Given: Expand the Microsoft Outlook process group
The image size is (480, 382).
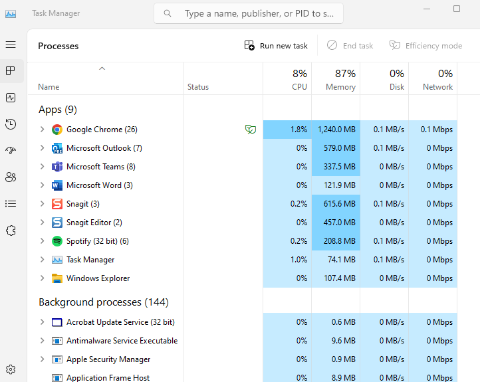Looking at the screenshot, I should coord(43,148).
